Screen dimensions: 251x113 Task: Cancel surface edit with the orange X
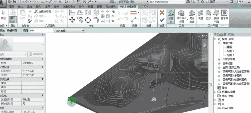162,13
